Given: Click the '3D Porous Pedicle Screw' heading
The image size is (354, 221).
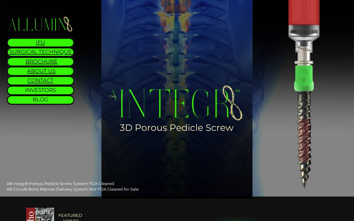Looking at the screenshot, I should [x=176, y=128].
